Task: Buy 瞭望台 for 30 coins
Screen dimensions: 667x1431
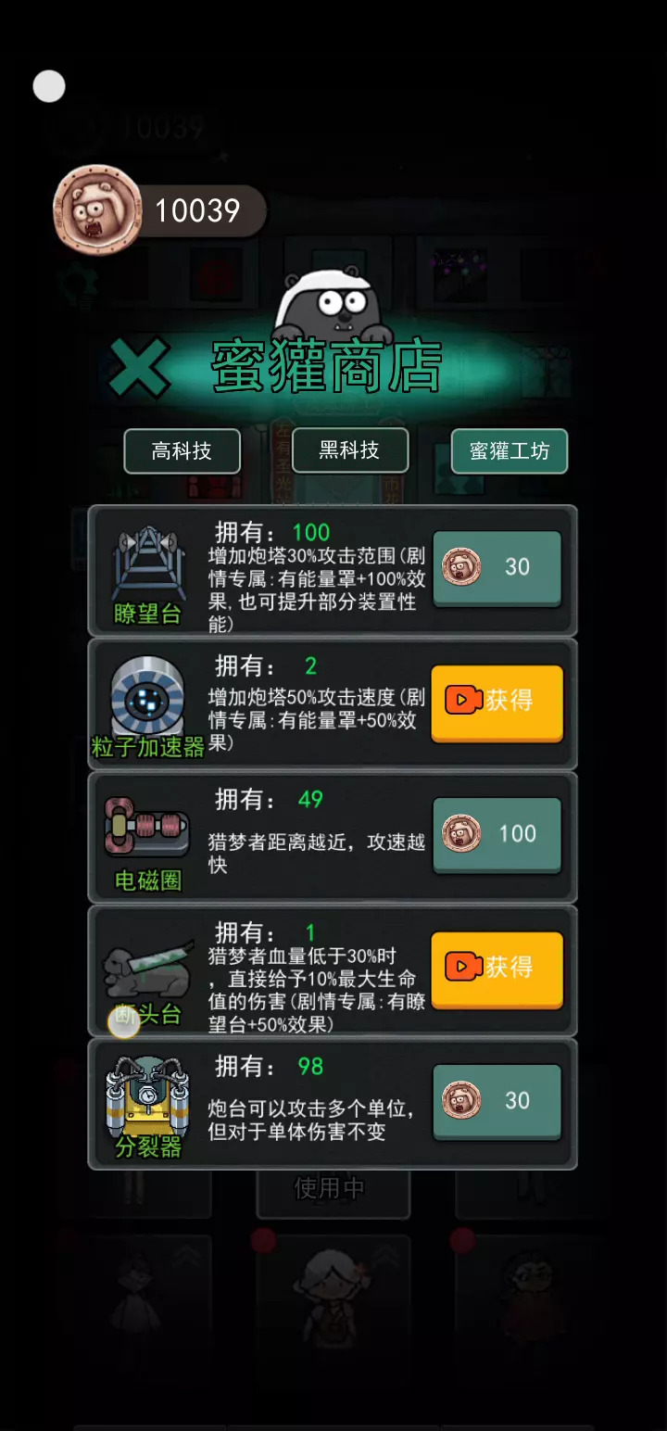Action: pyautogui.click(x=497, y=568)
